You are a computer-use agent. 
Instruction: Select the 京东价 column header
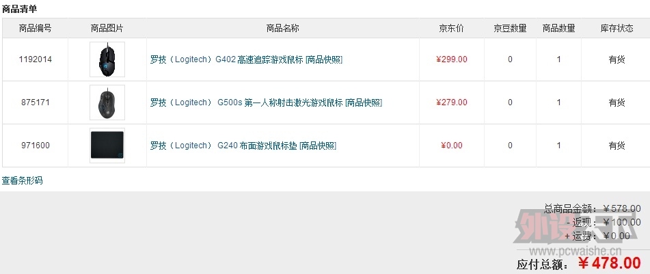[451, 28]
